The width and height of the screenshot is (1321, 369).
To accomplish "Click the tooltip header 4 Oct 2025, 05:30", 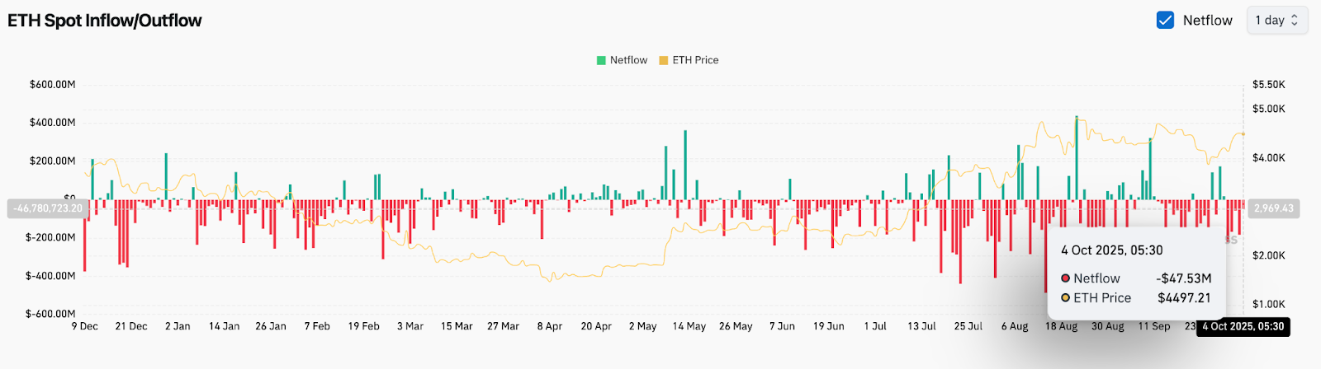I will click(1111, 250).
